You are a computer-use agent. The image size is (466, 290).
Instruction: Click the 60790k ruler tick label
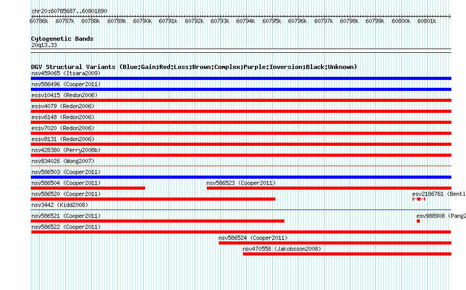coord(142,21)
